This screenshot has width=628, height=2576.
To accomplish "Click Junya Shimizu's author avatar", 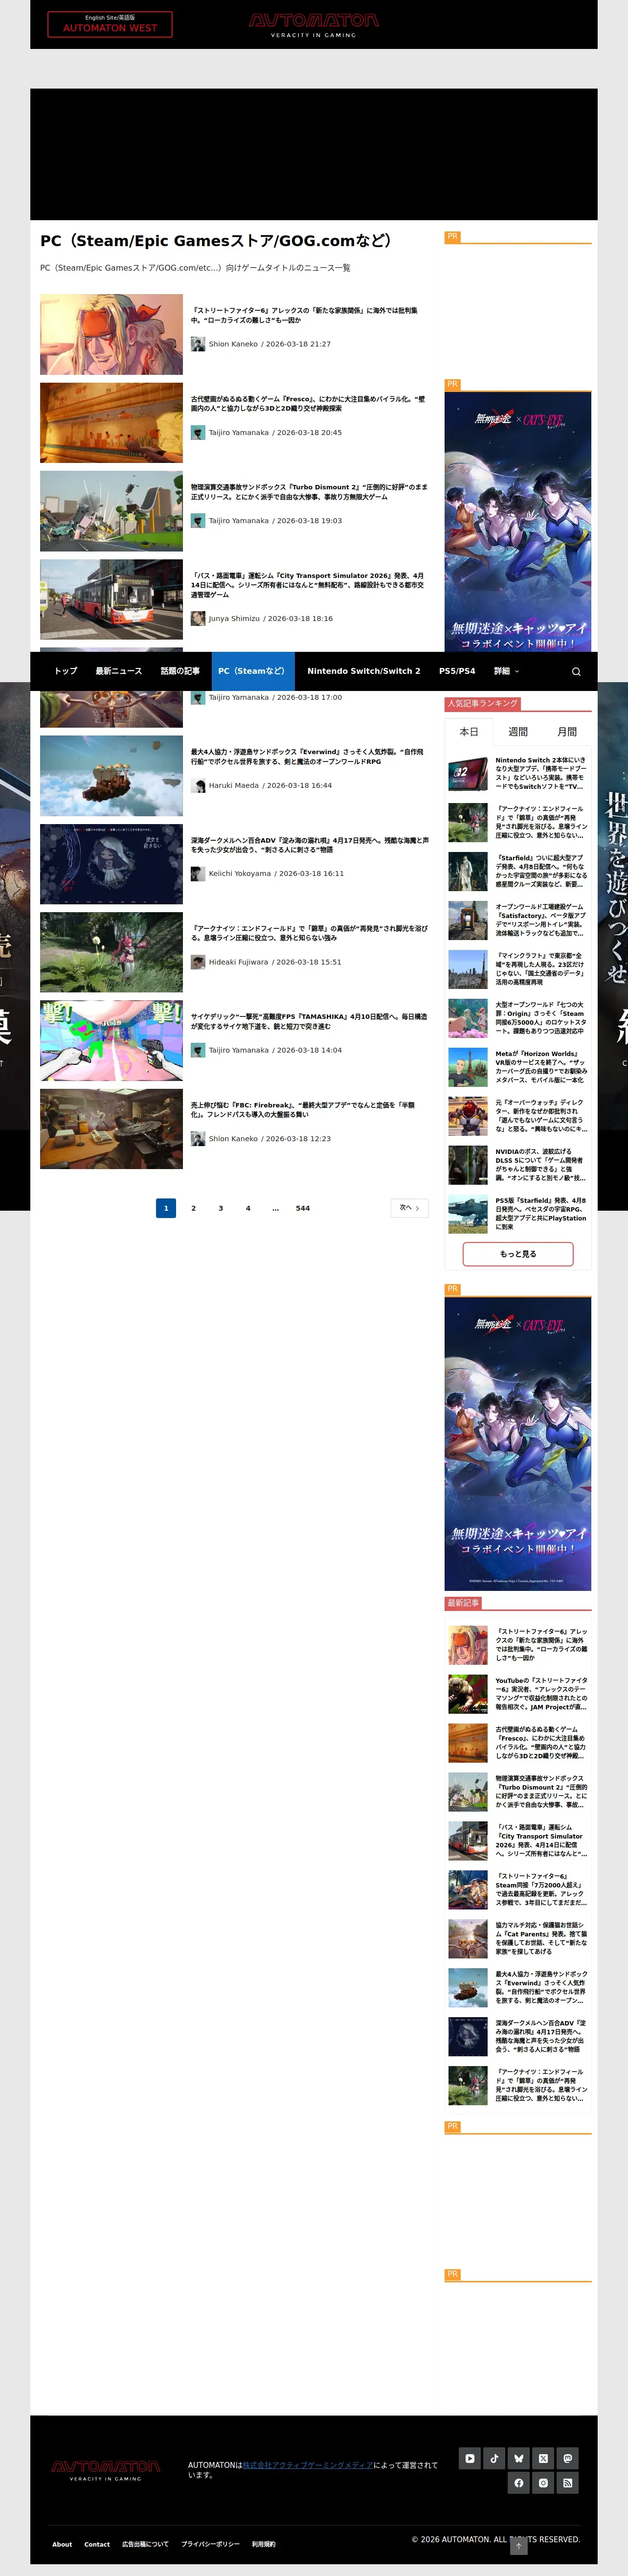I will click(x=198, y=618).
